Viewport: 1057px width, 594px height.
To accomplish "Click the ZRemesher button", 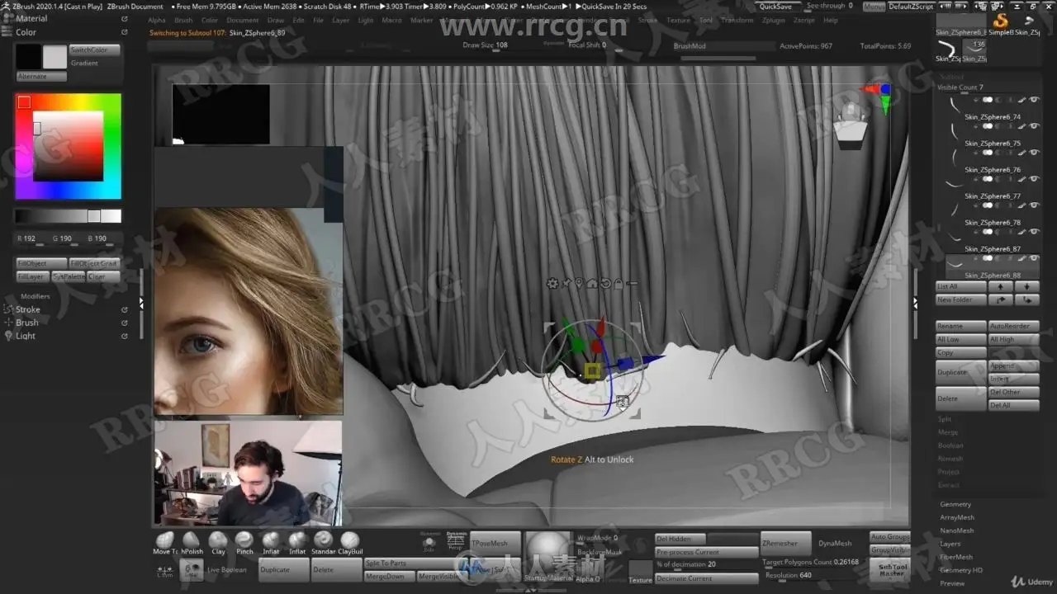I will click(786, 543).
